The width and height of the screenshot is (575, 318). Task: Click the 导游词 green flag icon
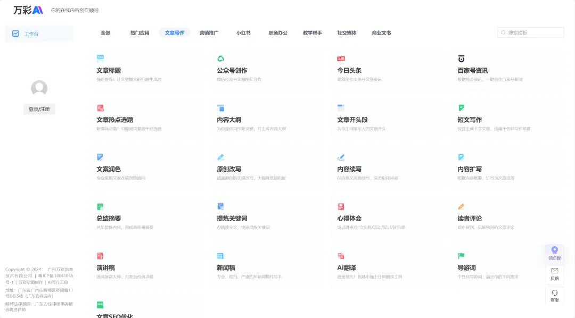pos(461,255)
